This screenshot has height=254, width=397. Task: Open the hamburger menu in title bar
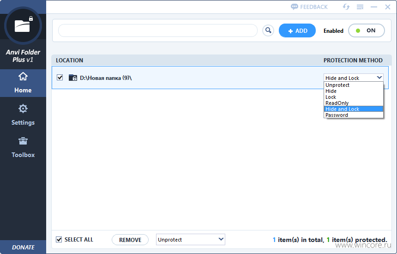pyautogui.click(x=360, y=7)
